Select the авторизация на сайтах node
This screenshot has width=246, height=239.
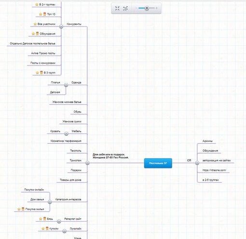(217, 160)
